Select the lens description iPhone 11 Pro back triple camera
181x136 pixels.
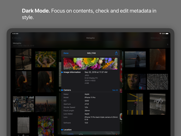tap(101, 118)
